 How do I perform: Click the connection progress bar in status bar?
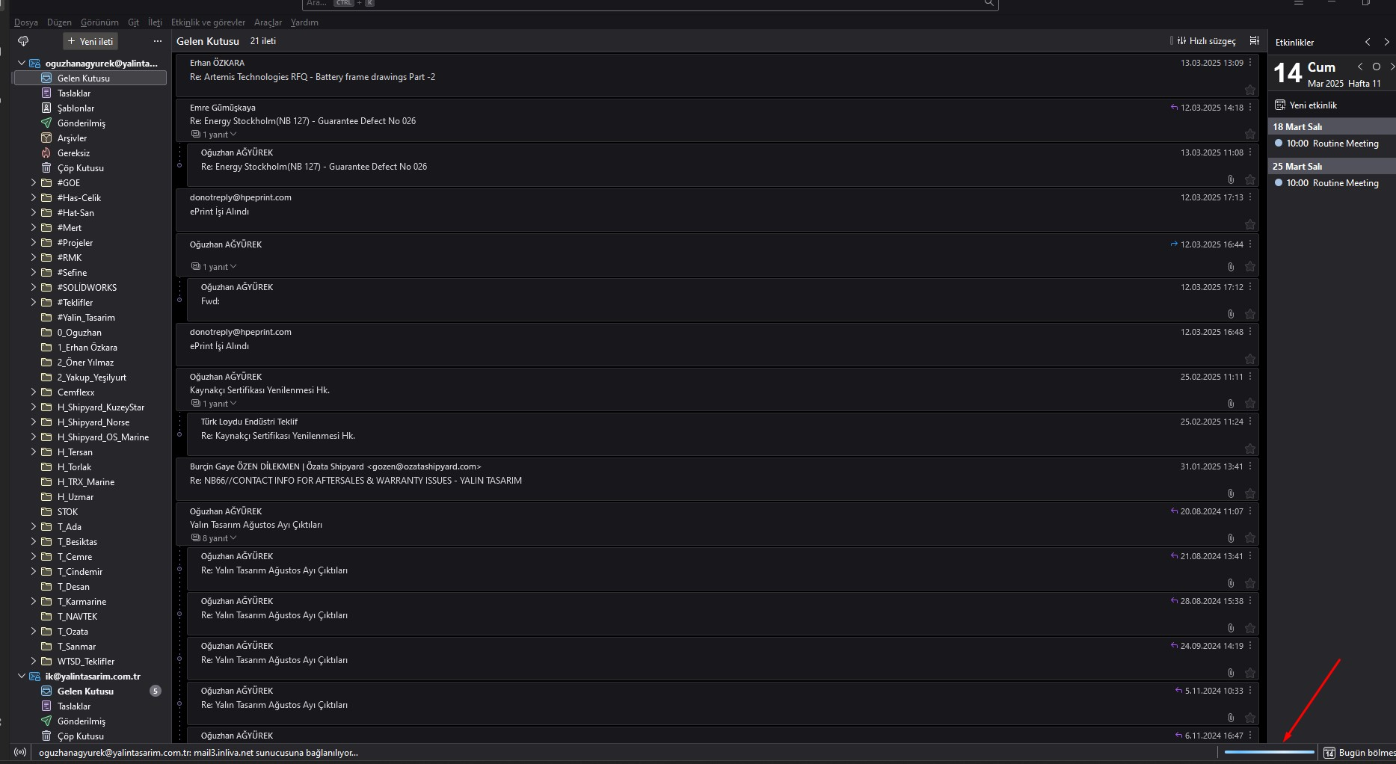pyautogui.click(x=1269, y=752)
